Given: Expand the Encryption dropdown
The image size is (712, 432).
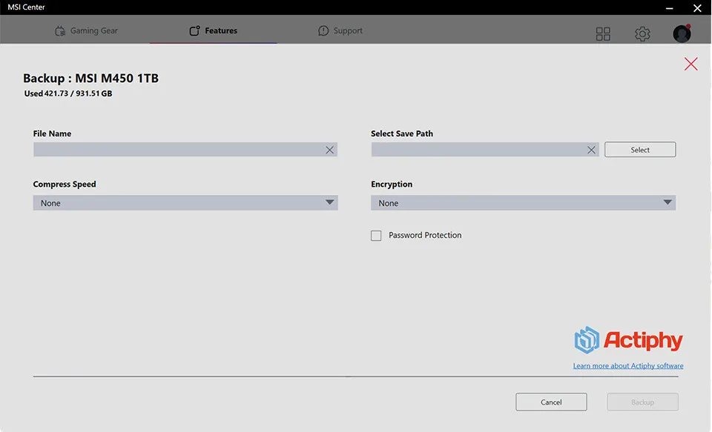Looking at the screenshot, I should tap(523, 203).
